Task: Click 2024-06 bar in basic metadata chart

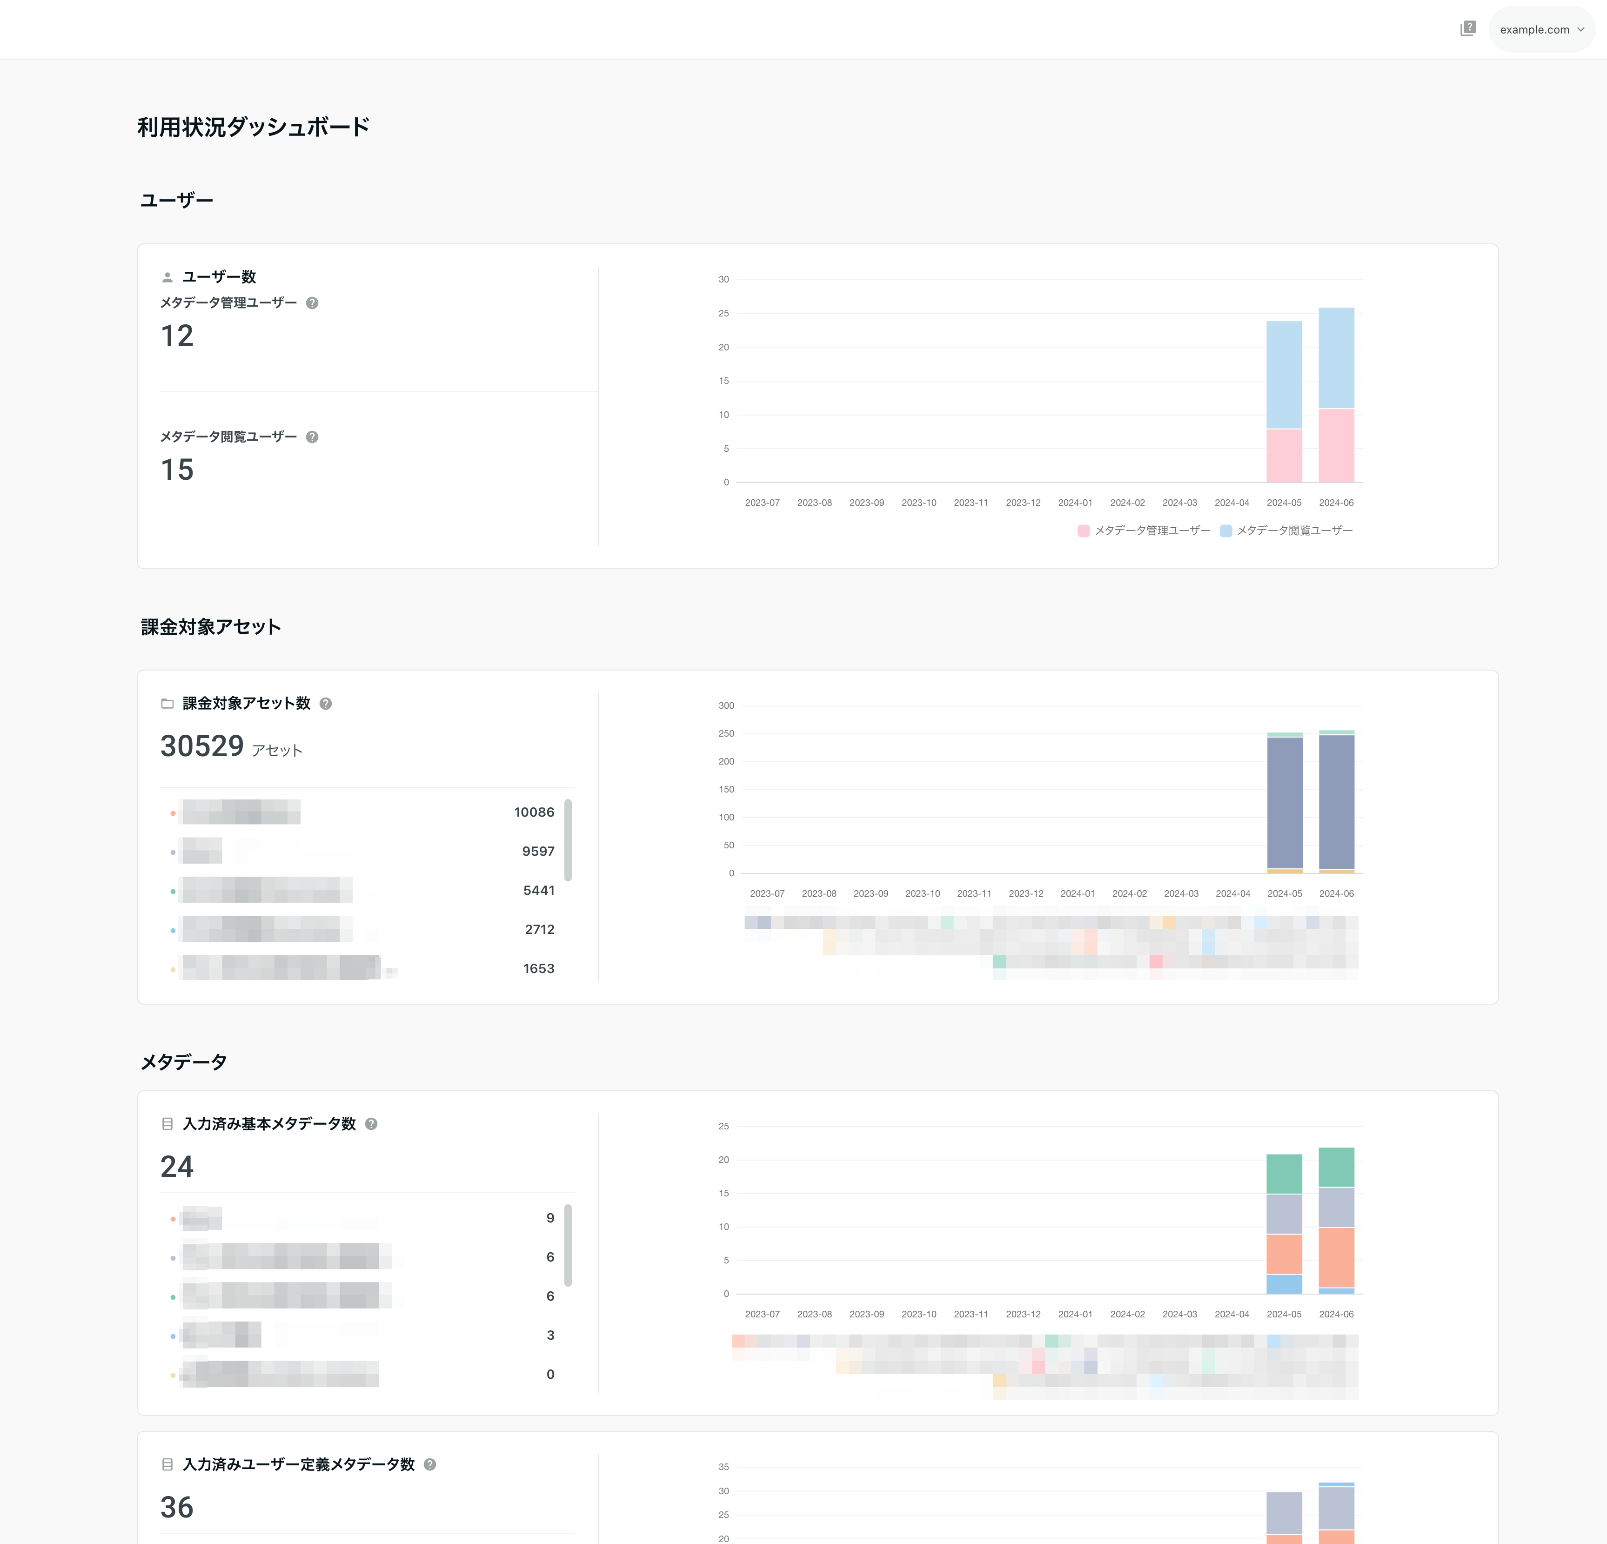Action: pyautogui.click(x=1336, y=1221)
